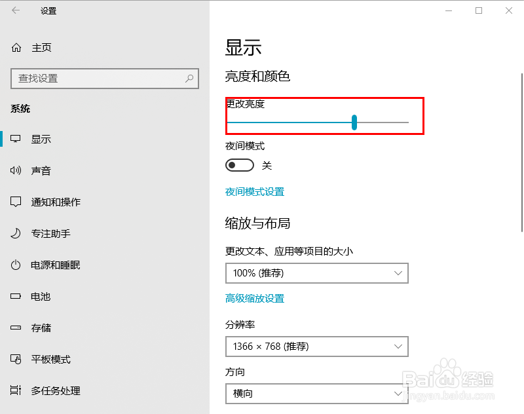Open Focus assist (专注助手) moon icon
Image resolution: width=524 pixels, height=414 pixels.
tap(16, 234)
